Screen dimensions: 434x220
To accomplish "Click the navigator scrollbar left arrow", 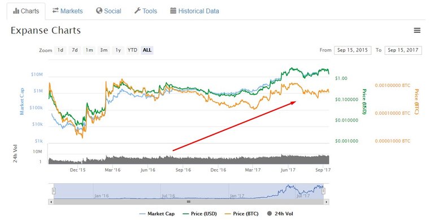I will click(x=51, y=202).
